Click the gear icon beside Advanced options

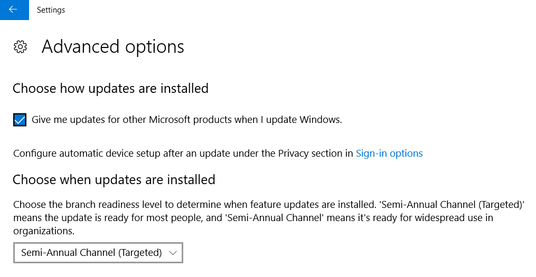pos(20,47)
